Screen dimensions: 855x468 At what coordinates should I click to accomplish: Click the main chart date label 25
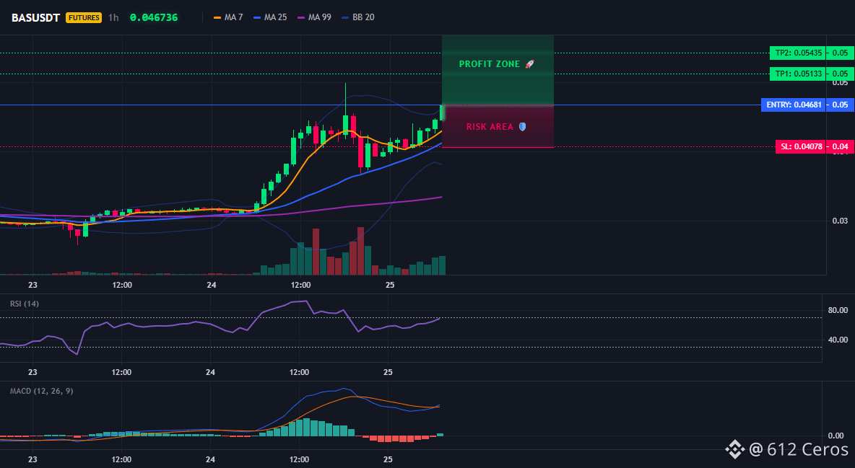390,285
